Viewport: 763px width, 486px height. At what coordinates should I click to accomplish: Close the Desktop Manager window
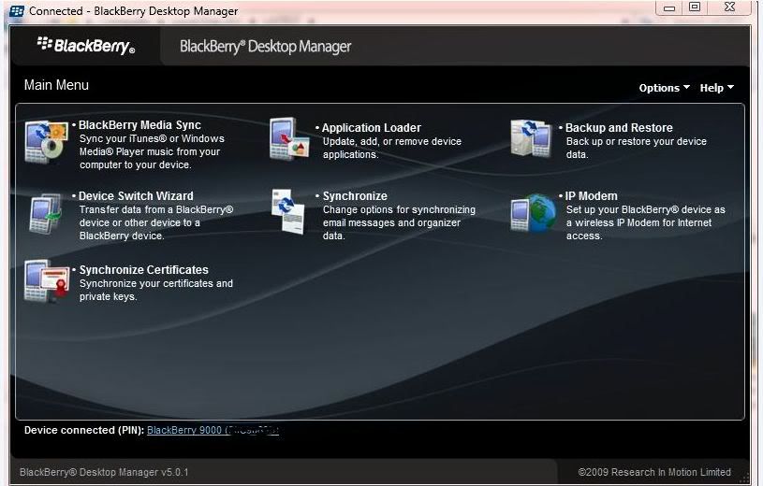729,7
